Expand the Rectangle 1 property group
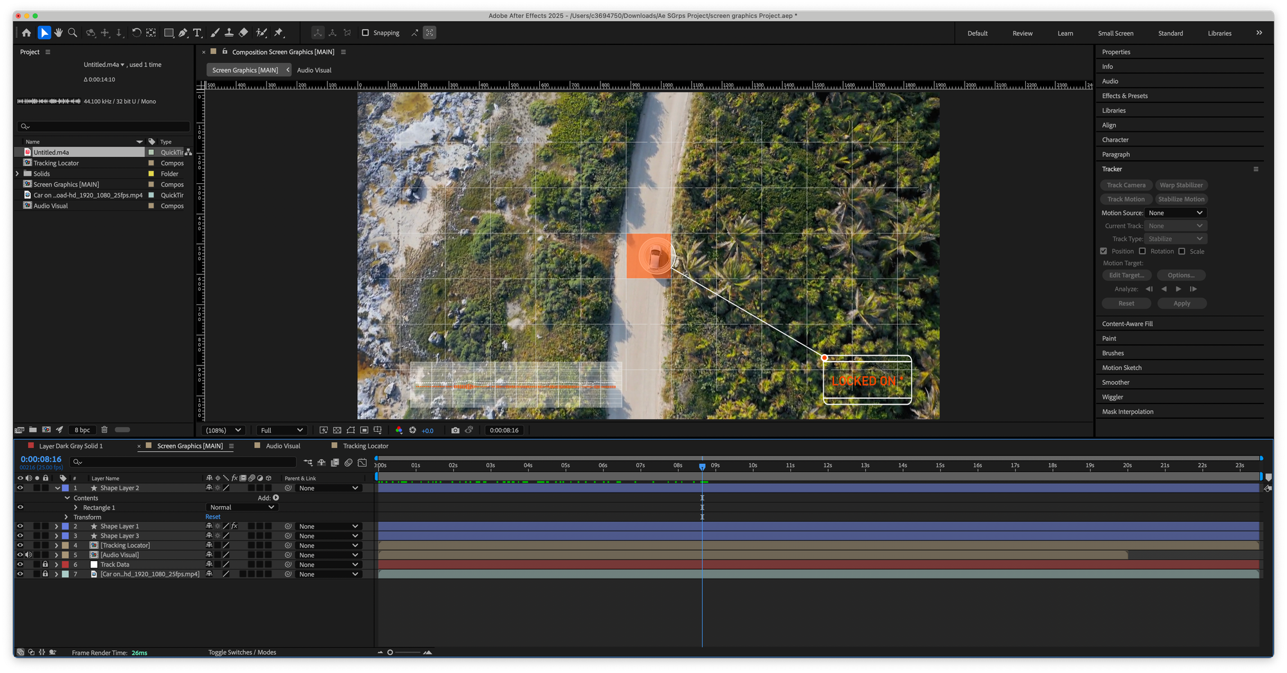The image size is (1287, 673). (76, 508)
